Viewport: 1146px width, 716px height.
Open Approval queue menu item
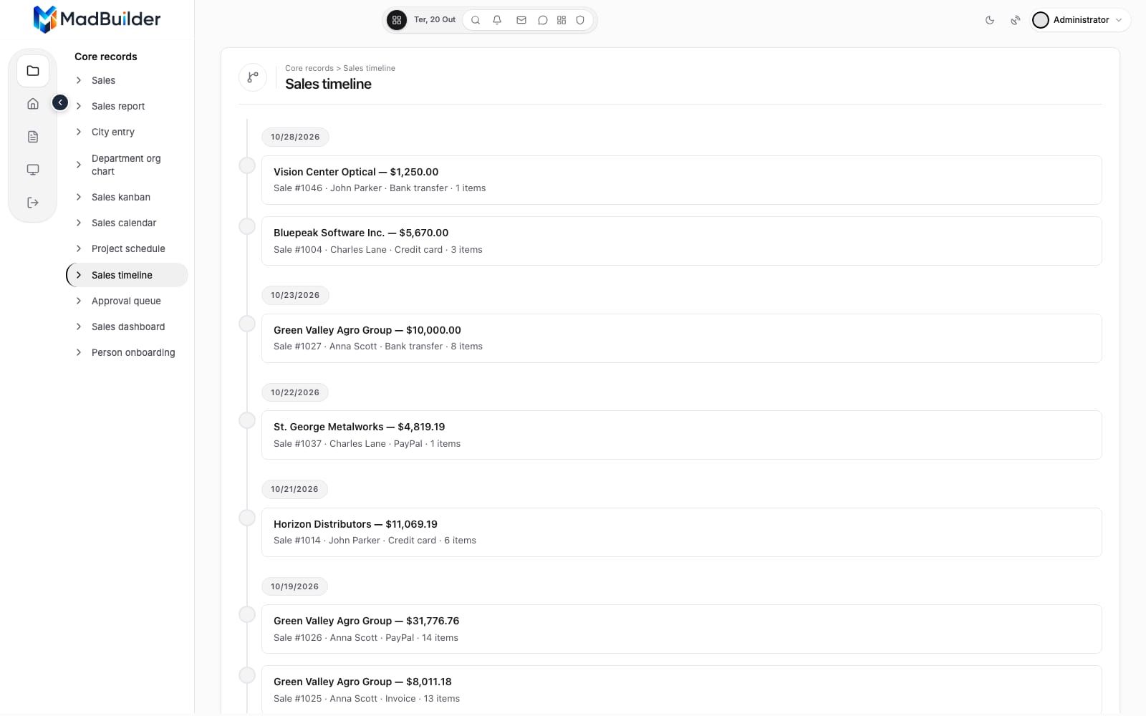(127, 301)
